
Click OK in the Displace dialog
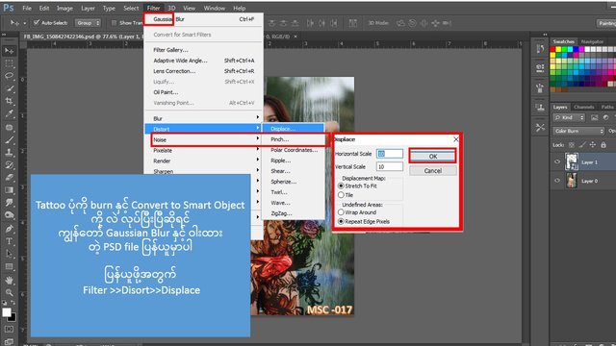click(x=432, y=156)
